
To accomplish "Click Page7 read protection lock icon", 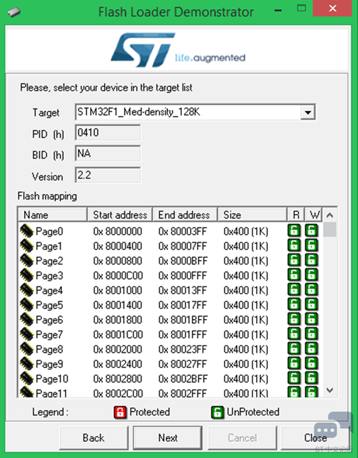I will [294, 333].
